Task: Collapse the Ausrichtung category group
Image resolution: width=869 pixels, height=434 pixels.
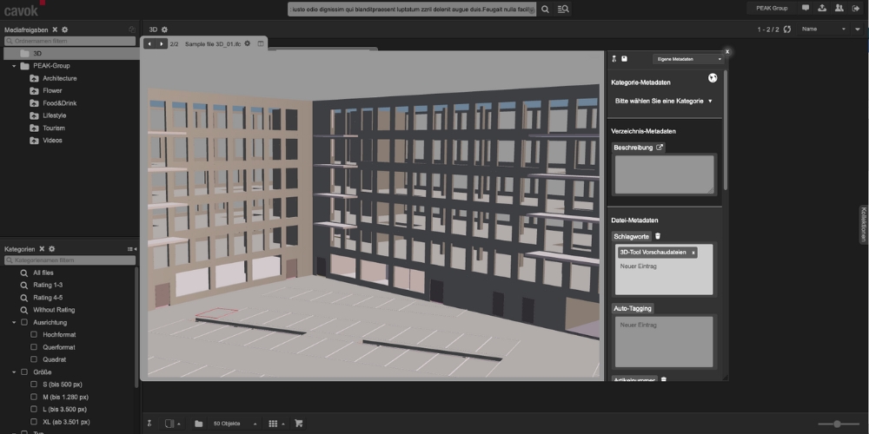Action: pyautogui.click(x=14, y=322)
